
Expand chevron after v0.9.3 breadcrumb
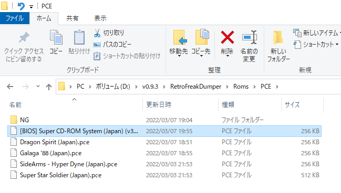pos(164,87)
